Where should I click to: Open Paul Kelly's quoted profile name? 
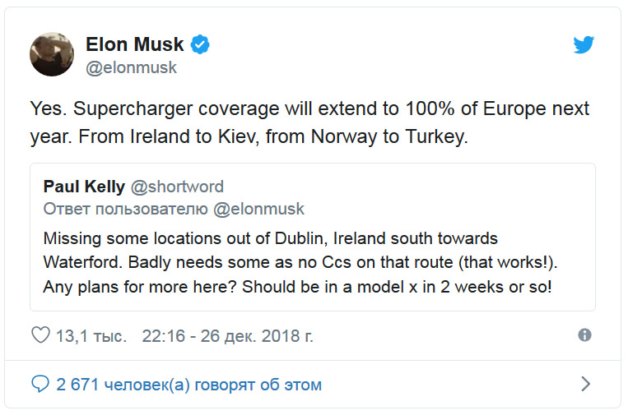(84, 187)
